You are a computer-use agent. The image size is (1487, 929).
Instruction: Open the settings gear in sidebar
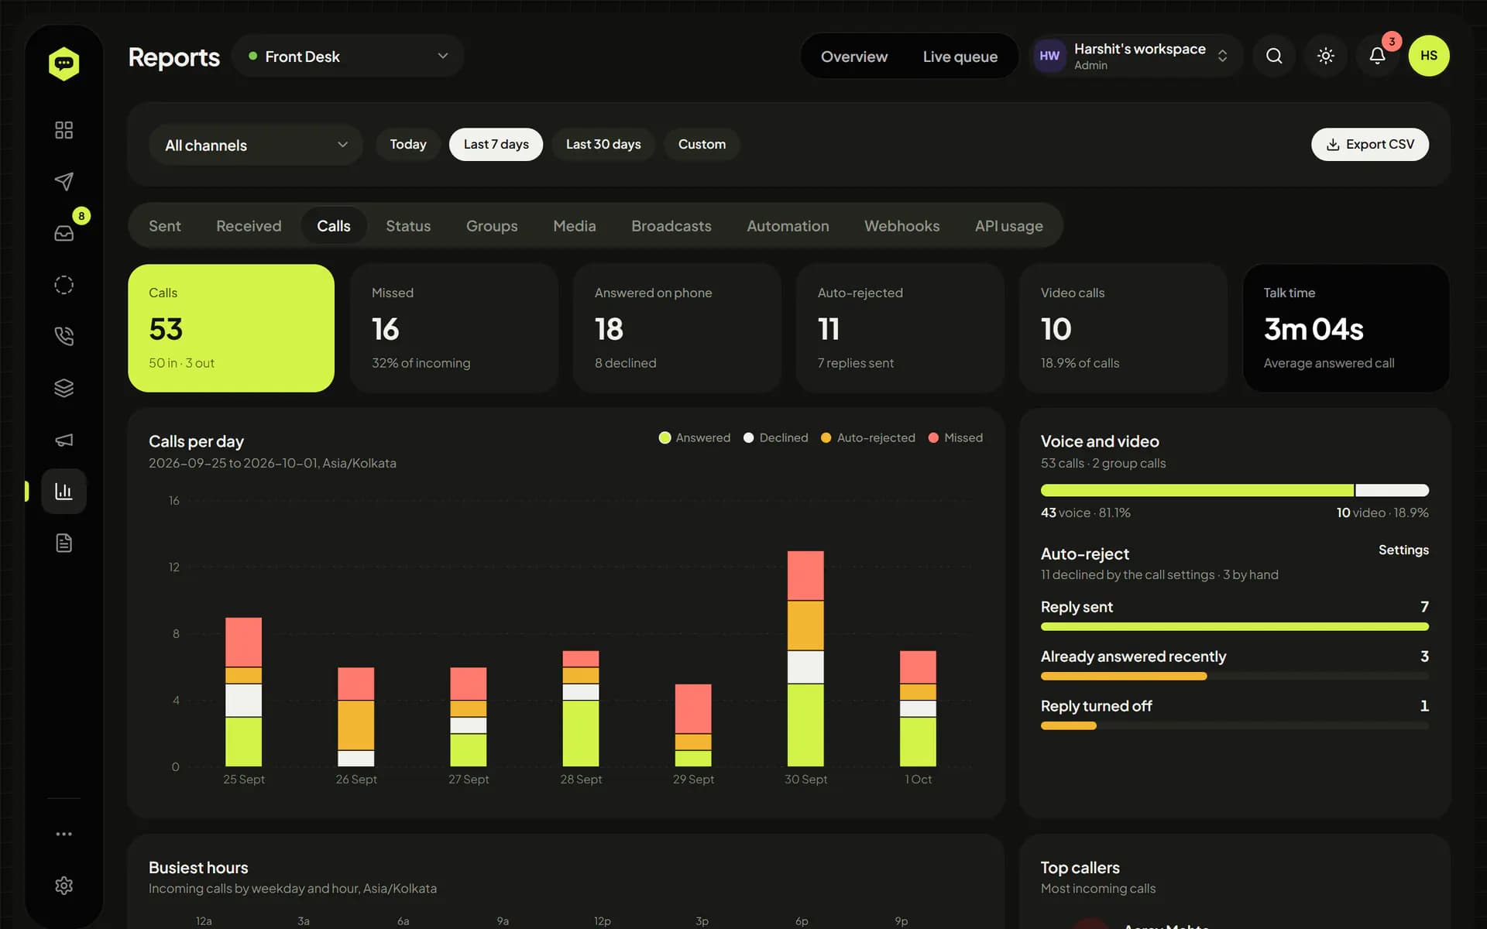[x=64, y=886]
